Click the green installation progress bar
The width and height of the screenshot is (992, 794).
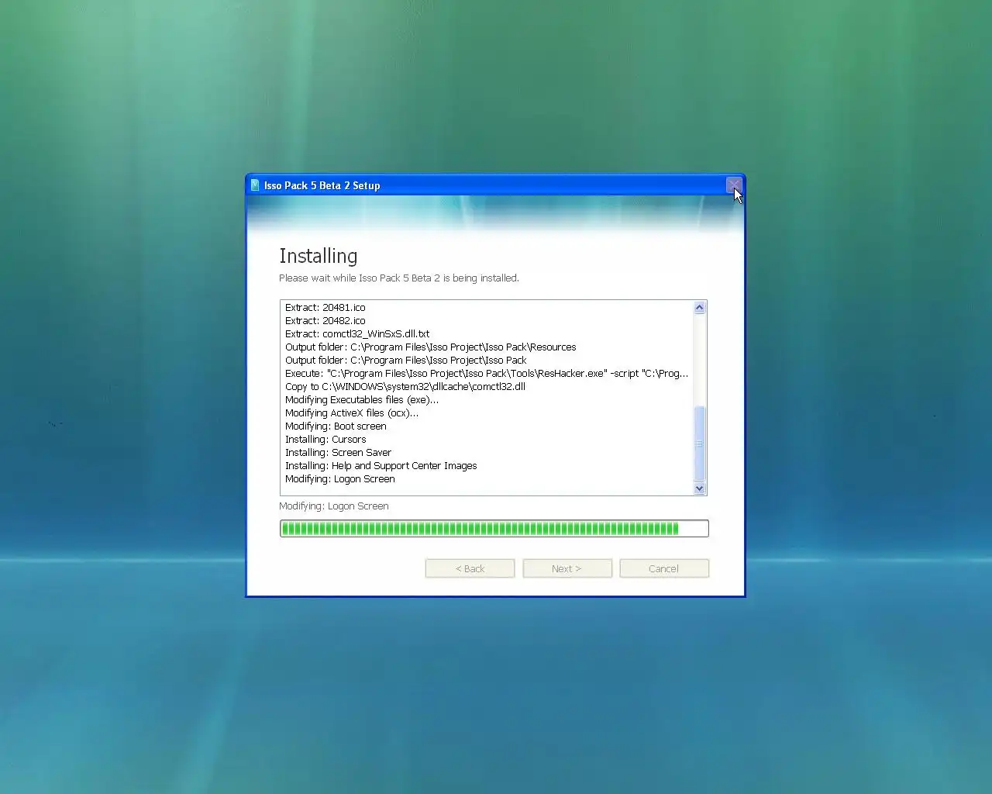494,529
